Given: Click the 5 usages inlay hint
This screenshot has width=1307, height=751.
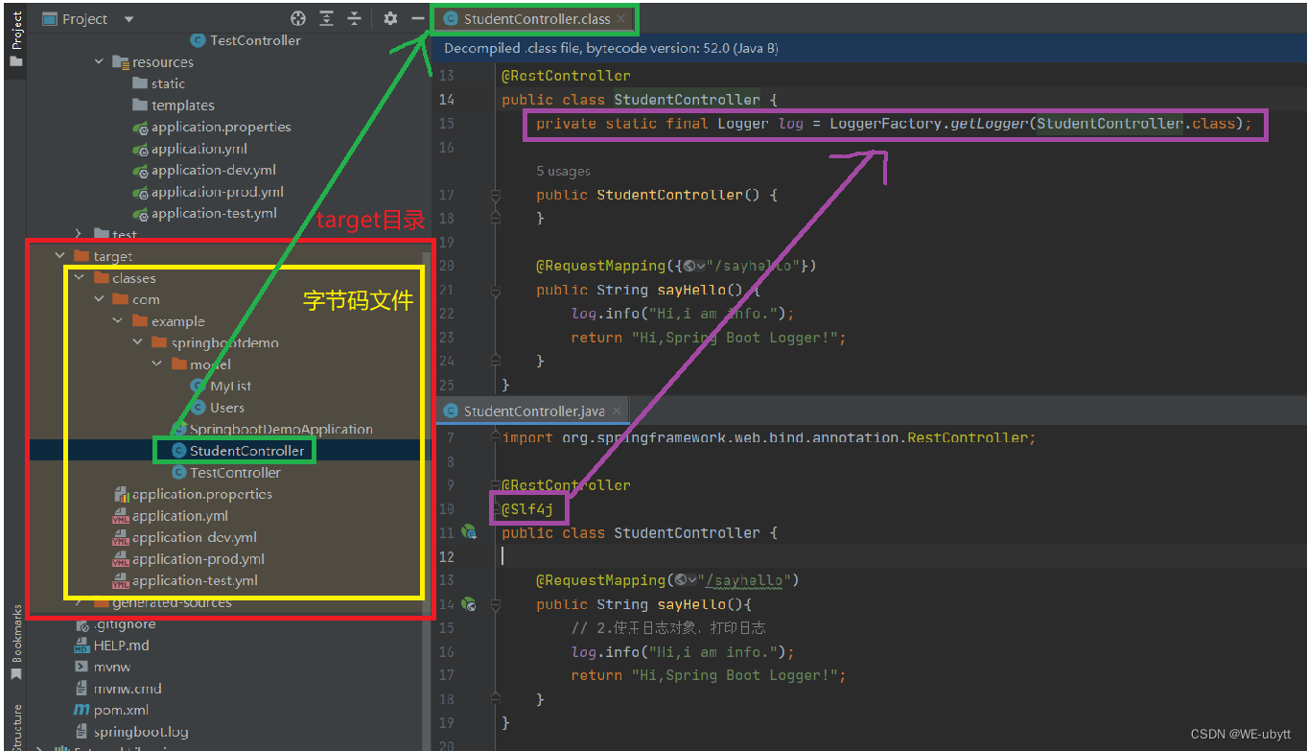Looking at the screenshot, I should coord(563,171).
